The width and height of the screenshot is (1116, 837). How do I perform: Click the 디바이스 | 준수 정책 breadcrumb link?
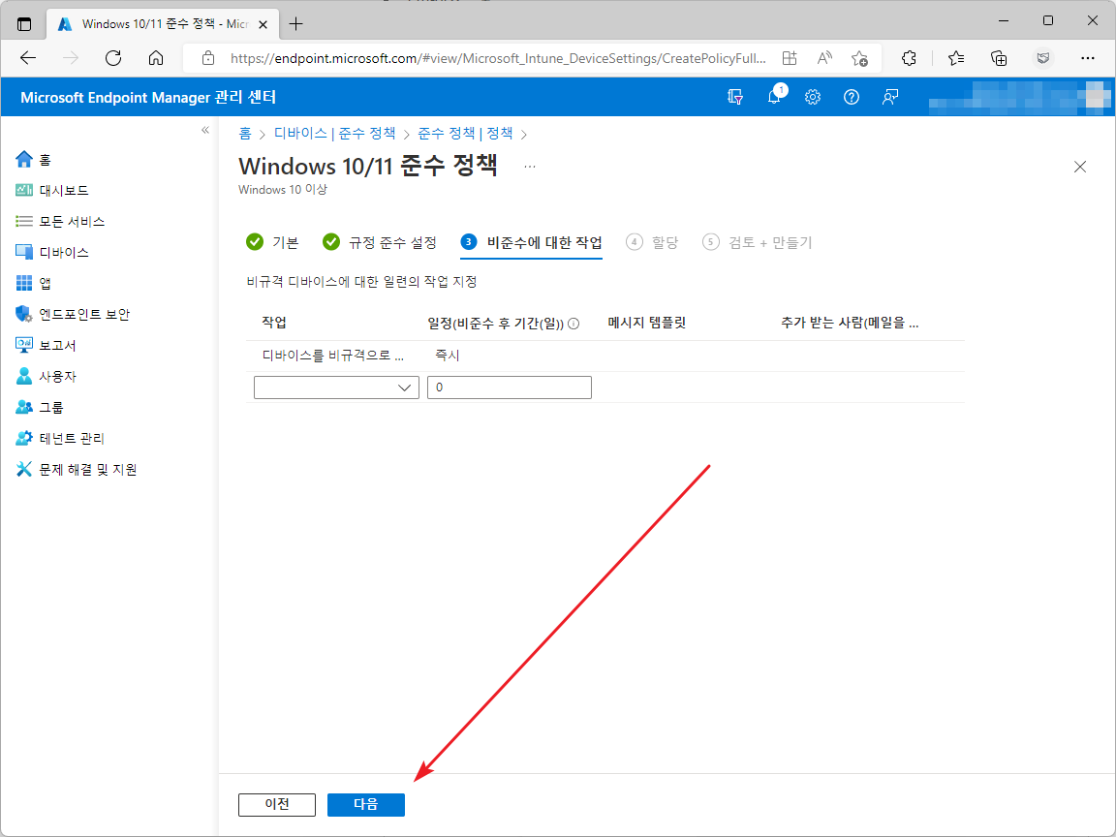334,133
